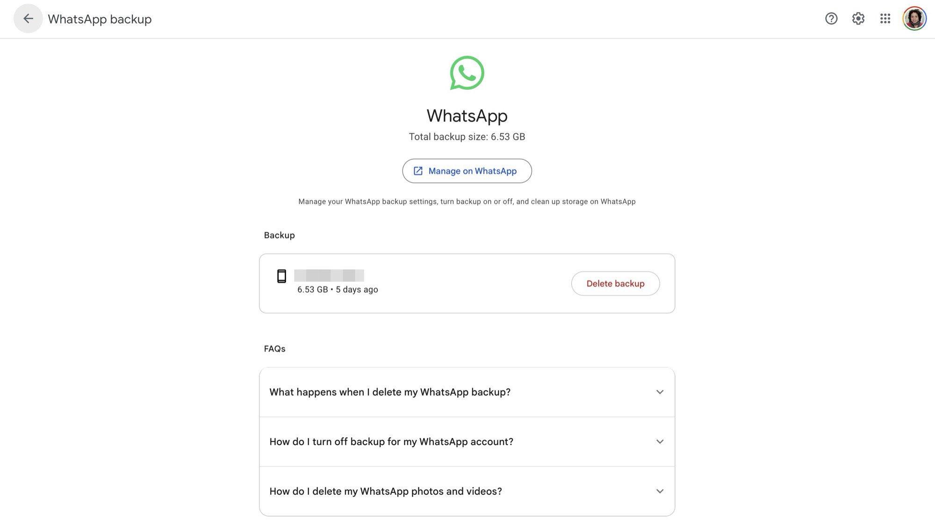Click the blurred backup device name
Viewport: 935px width, 526px height.
point(329,275)
